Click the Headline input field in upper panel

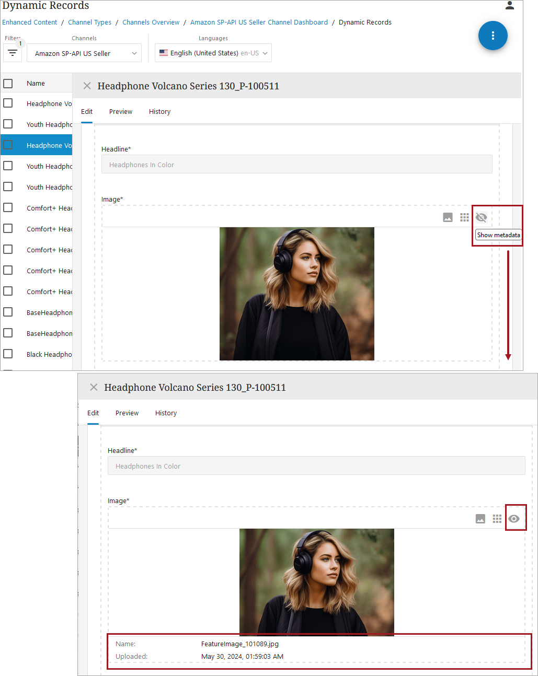coord(296,165)
